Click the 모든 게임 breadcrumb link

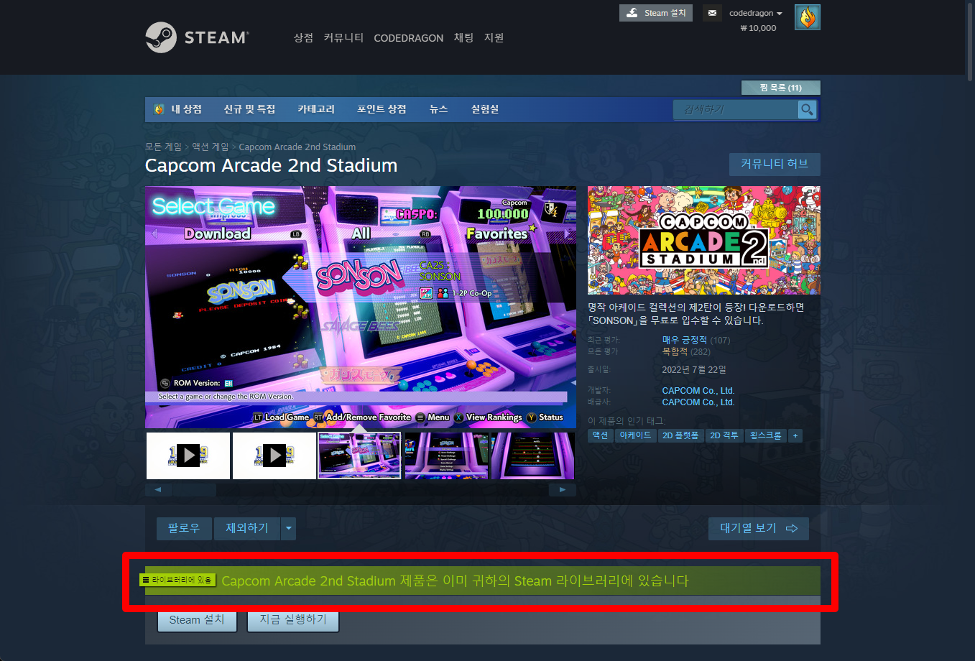point(163,147)
